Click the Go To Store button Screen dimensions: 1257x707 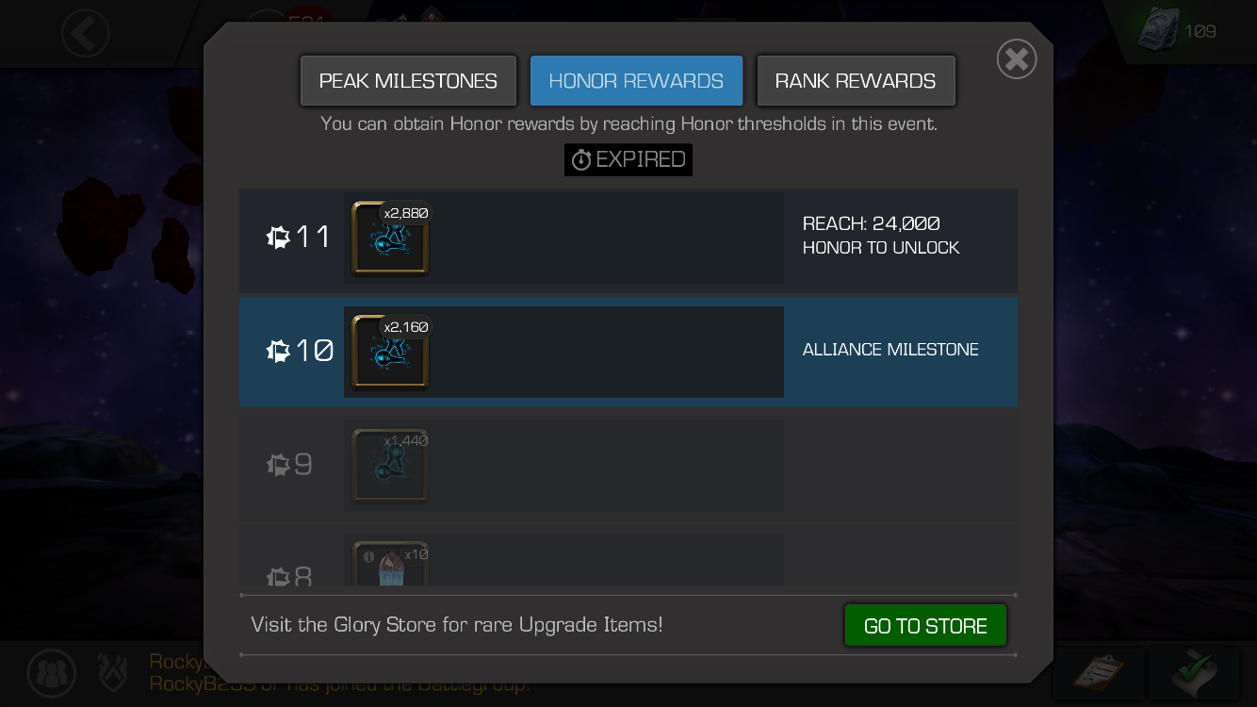coord(925,626)
